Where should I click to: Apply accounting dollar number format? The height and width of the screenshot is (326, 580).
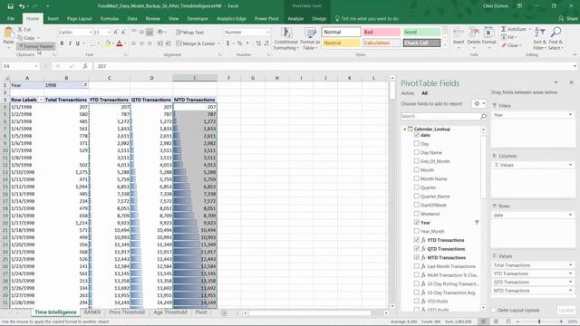[227, 43]
